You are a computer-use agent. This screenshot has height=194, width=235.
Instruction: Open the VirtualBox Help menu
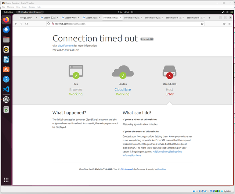[39, 7]
